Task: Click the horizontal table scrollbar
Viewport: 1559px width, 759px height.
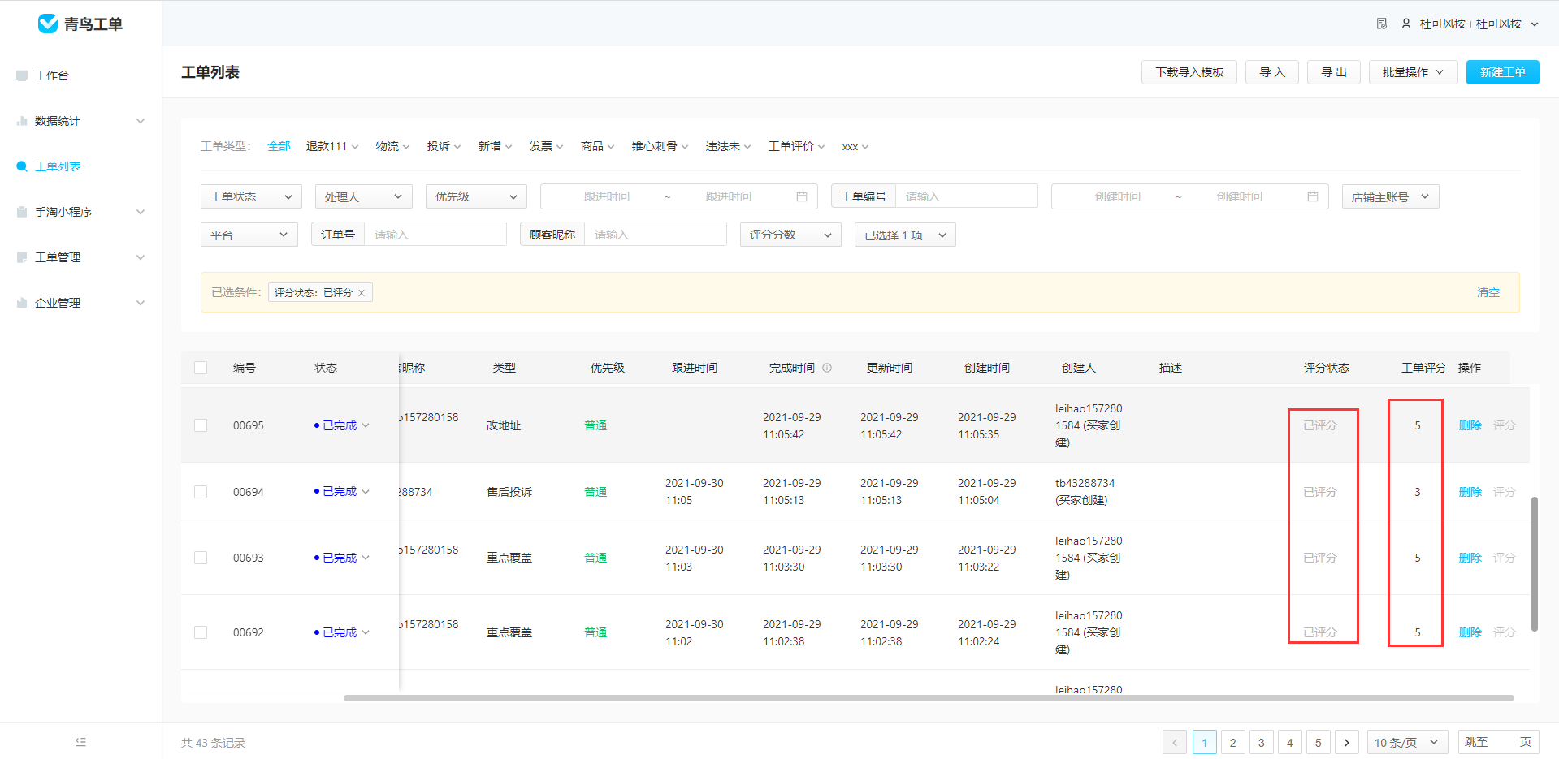Action: (x=929, y=697)
